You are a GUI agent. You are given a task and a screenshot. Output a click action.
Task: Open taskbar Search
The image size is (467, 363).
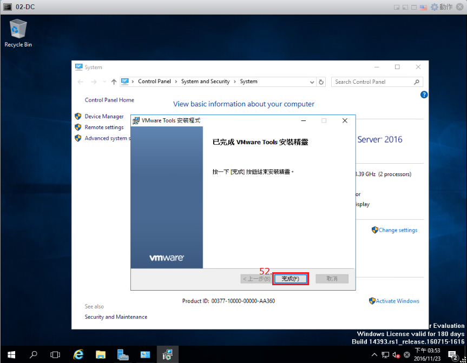(34, 355)
